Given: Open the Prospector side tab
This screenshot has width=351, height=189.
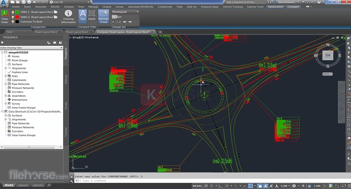Looking at the screenshot, I should 66,53.
